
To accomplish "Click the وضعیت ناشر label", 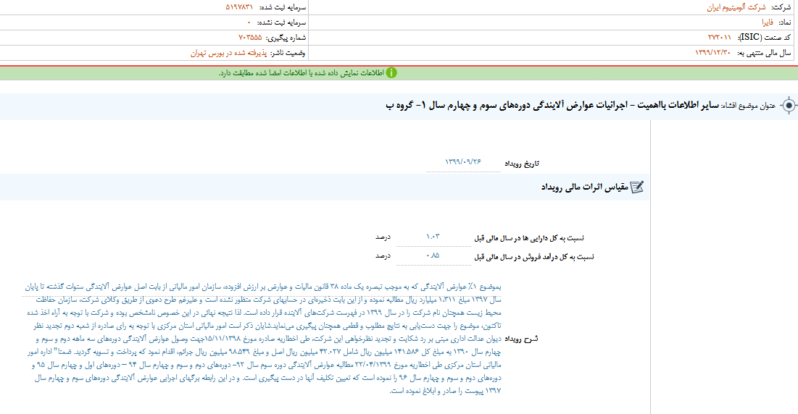I will pos(288,52).
